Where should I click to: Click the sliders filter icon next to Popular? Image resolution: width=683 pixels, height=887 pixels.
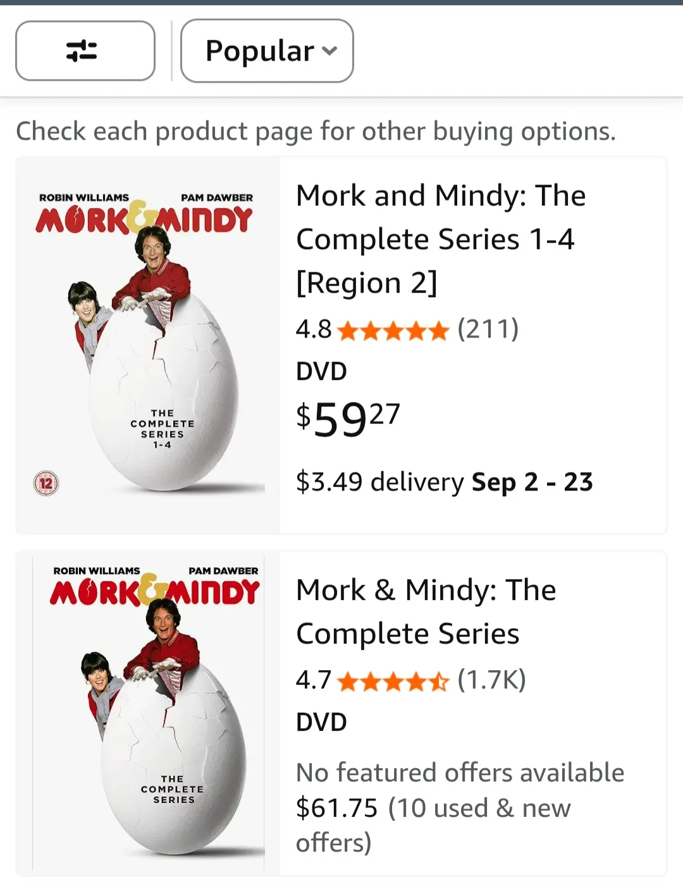coord(85,51)
